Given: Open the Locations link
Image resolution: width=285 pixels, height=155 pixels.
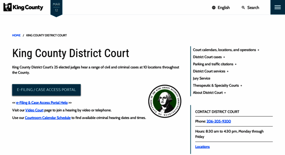Looking at the screenshot, I should tap(202, 147).
